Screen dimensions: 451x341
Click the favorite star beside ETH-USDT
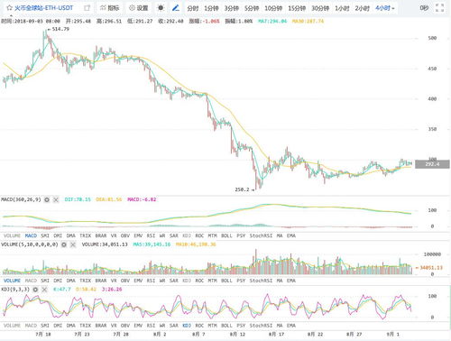coord(9,8)
